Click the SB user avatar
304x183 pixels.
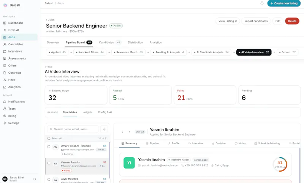coord(5,179)
